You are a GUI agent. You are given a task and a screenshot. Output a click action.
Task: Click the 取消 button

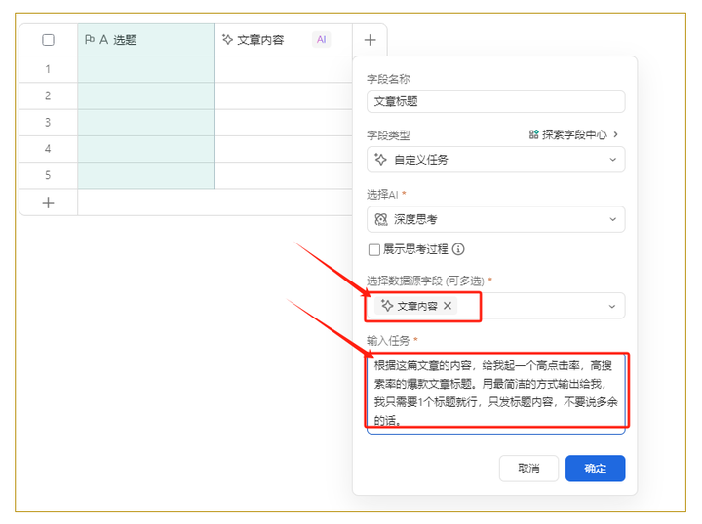528,468
